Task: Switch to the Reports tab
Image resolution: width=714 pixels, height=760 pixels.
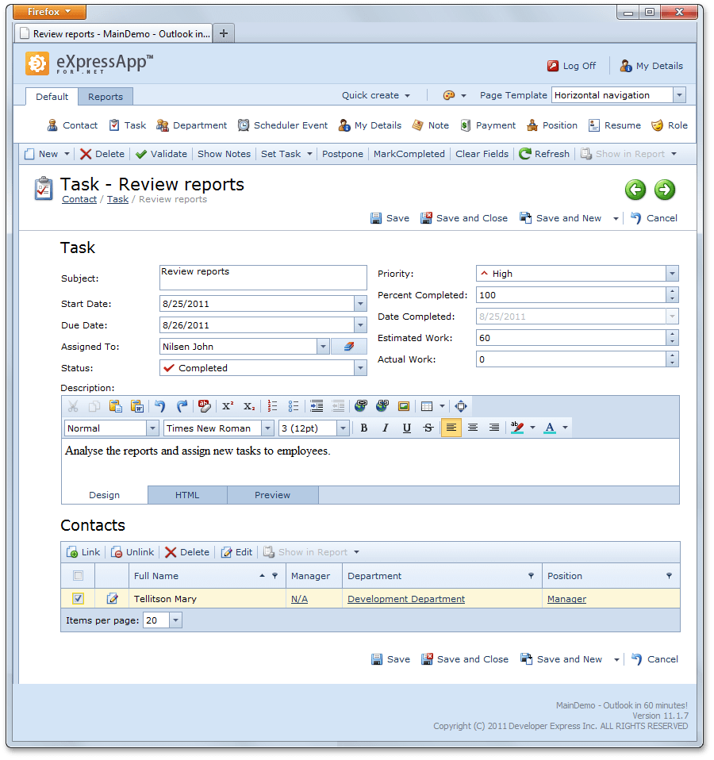Action: point(106,97)
